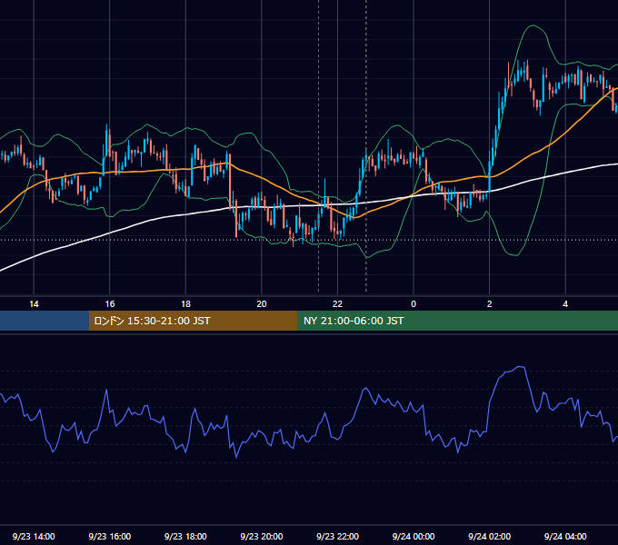The width and height of the screenshot is (618, 545).
Task: Click the 9/23 22:00 label on the oscillator axis
Action: click(x=338, y=536)
